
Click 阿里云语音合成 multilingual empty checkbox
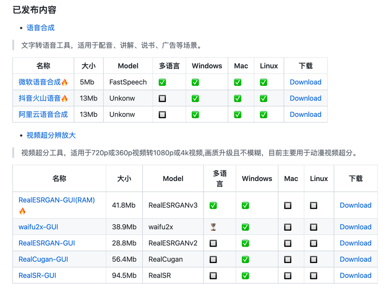point(162,115)
